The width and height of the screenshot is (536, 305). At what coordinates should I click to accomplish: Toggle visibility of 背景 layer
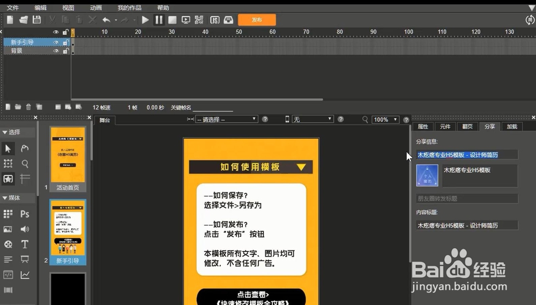pos(56,51)
